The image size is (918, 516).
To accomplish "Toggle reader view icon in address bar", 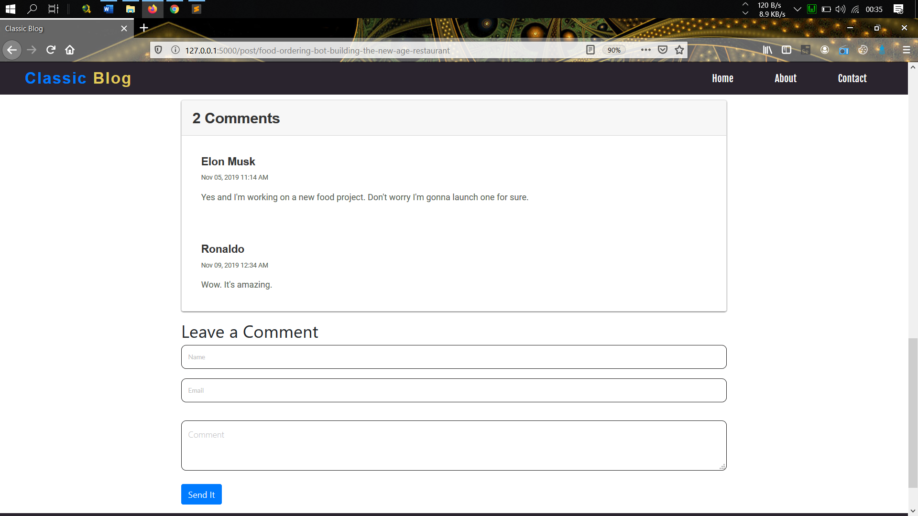I will coord(590,50).
